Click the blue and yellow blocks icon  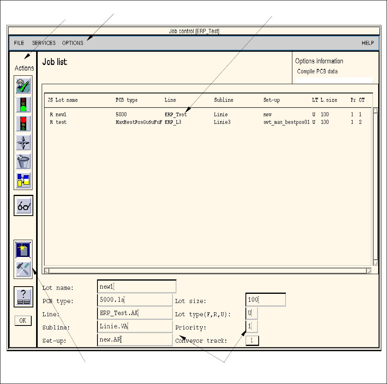click(23, 180)
